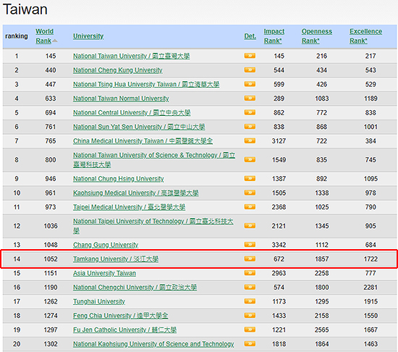
Task: Click details arrow for Tunghai University
Action: coord(250,301)
